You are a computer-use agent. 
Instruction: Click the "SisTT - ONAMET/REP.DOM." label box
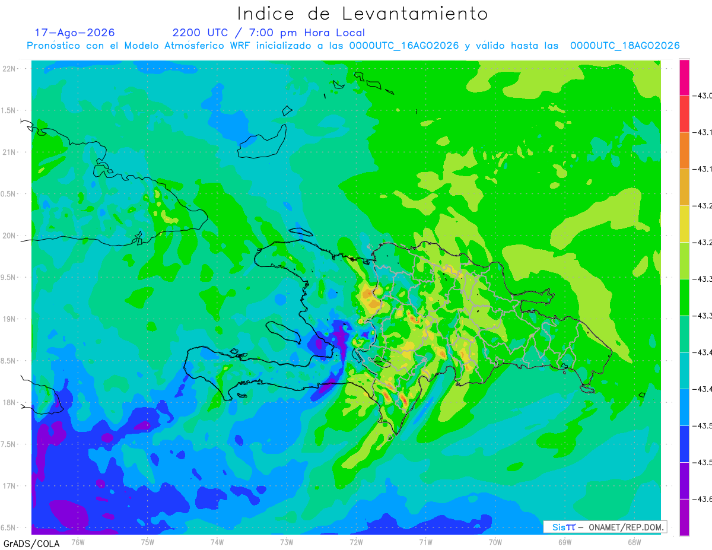coord(605,527)
